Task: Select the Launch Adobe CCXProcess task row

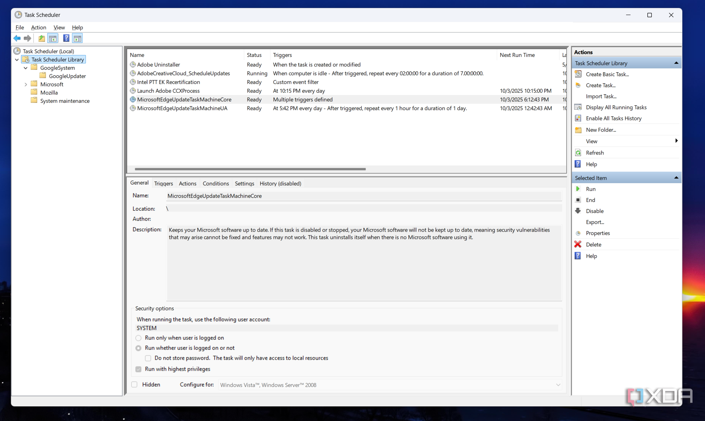Action: coord(347,91)
